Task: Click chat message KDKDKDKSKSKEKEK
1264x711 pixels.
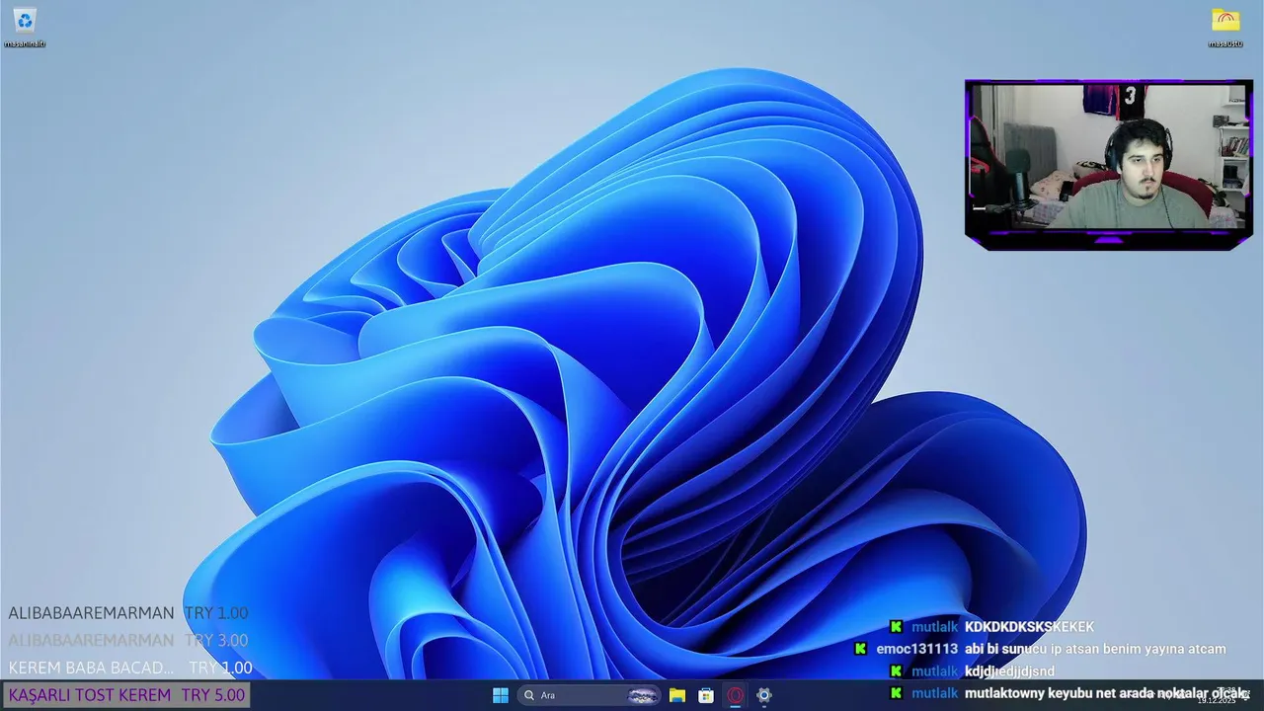Action: pos(1029,627)
